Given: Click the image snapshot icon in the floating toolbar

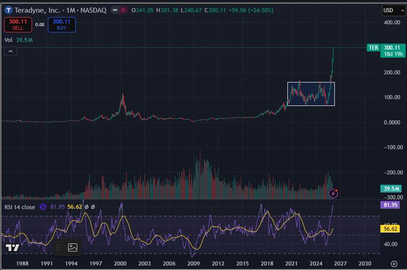Looking at the screenshot, I should pos(72,247).
